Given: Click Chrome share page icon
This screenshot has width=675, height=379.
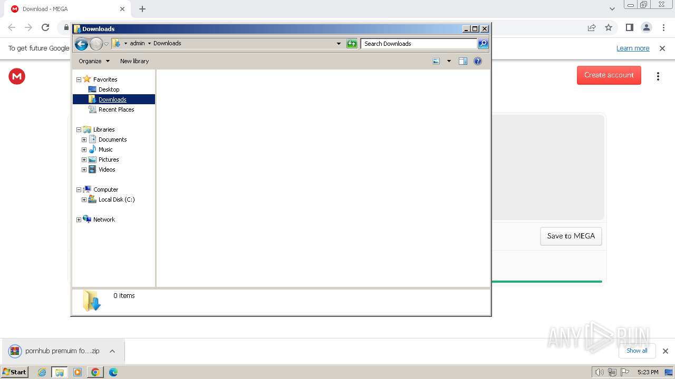Looking at the screenshot, I should pyautogui.click(x=592, y=27).
